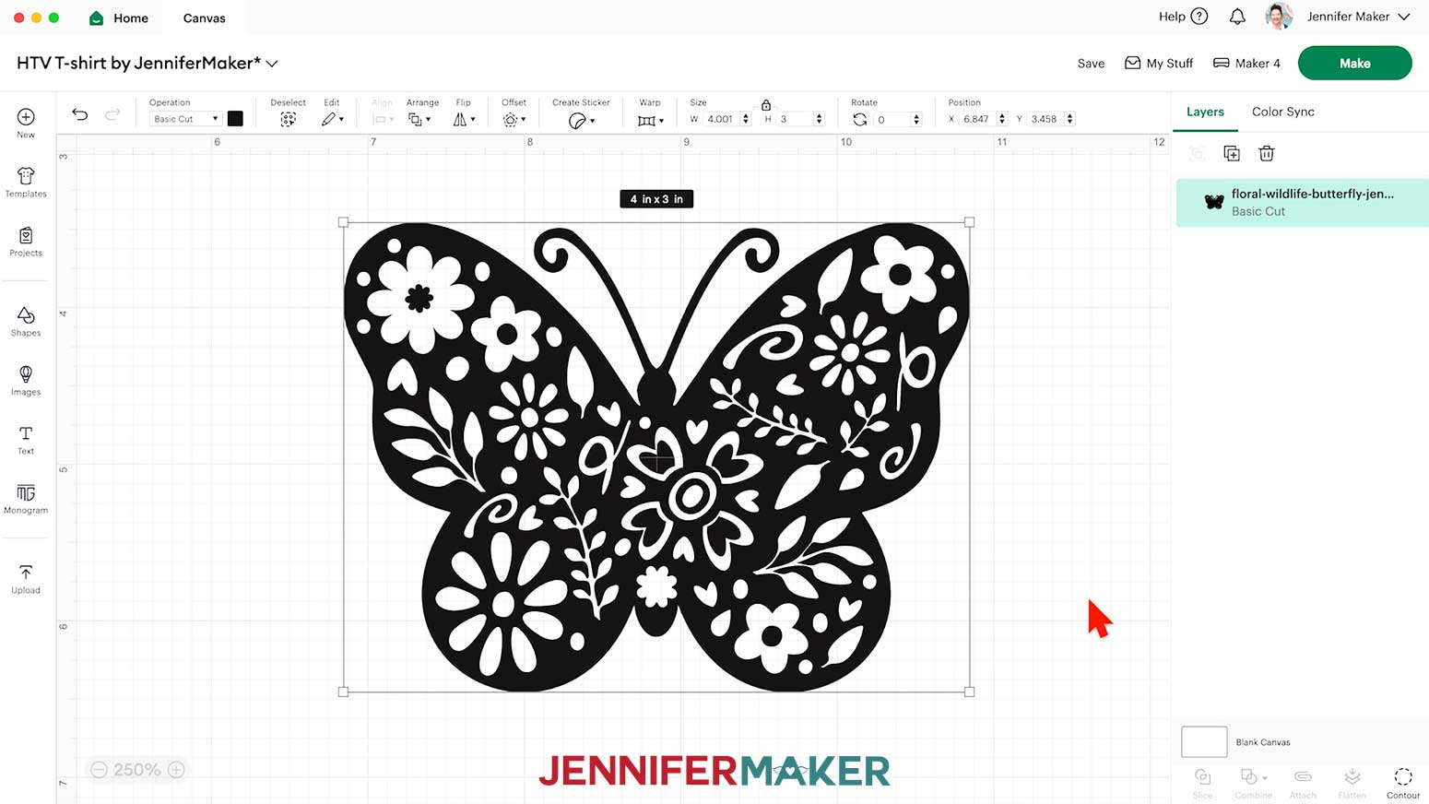Click the Height input field
The height and width of the screenshot is (804, 1429).
795,119
